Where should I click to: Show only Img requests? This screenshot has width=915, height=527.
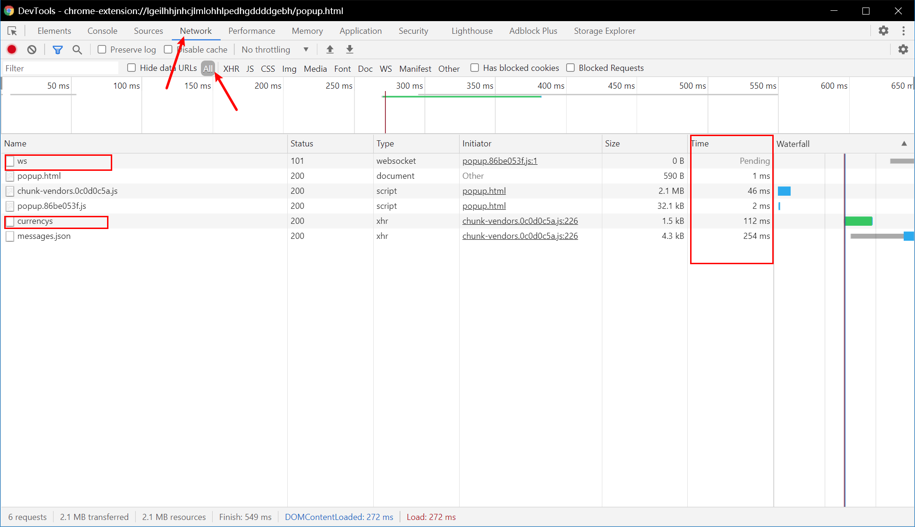click(289, 69)
